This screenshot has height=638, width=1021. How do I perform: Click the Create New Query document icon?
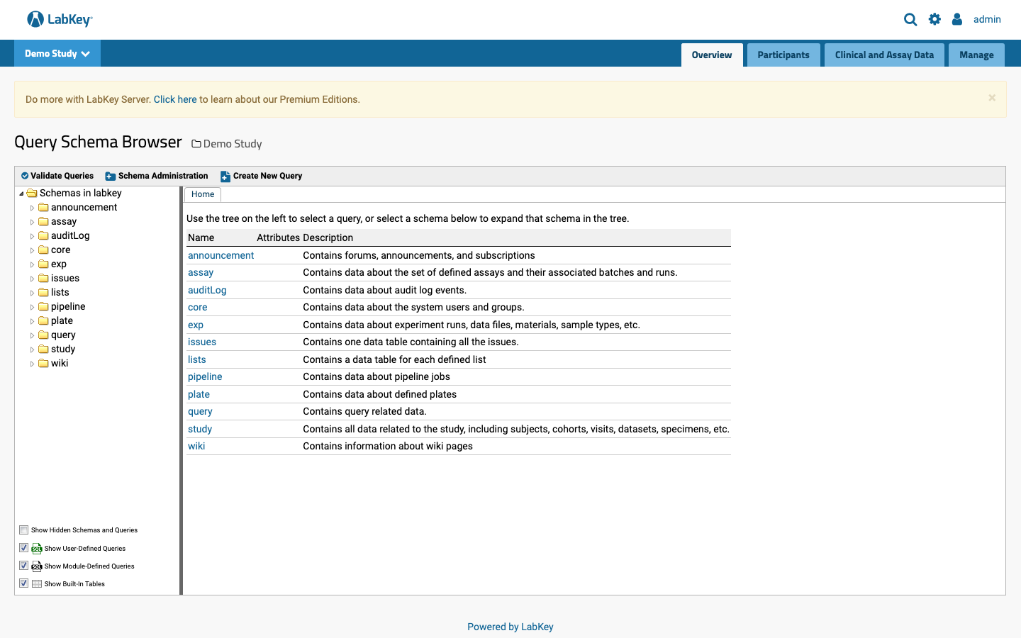(x=225, y=177)
